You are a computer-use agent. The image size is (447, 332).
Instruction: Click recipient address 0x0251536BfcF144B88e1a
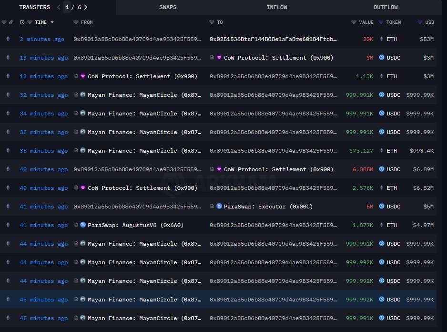(273, 39)
